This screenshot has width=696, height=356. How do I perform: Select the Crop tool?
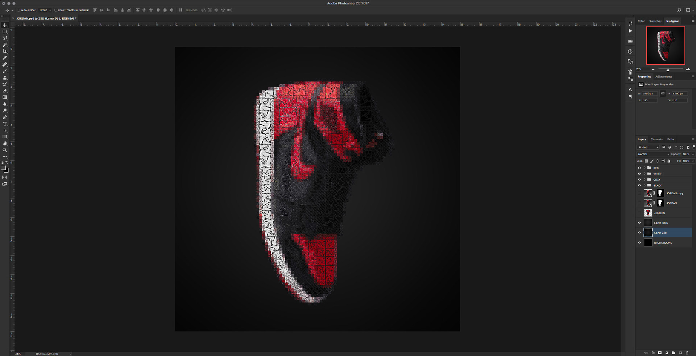tap(5, 51)
